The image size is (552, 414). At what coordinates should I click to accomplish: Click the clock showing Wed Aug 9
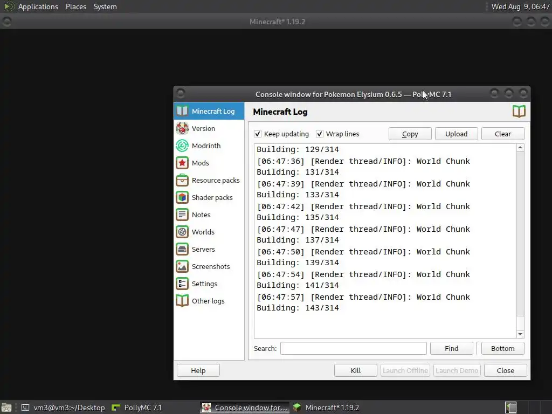520,6
